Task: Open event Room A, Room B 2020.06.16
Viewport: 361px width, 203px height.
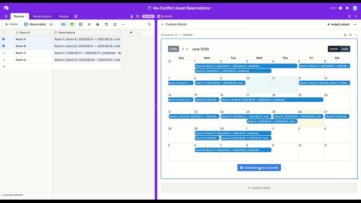Action: 272,100
